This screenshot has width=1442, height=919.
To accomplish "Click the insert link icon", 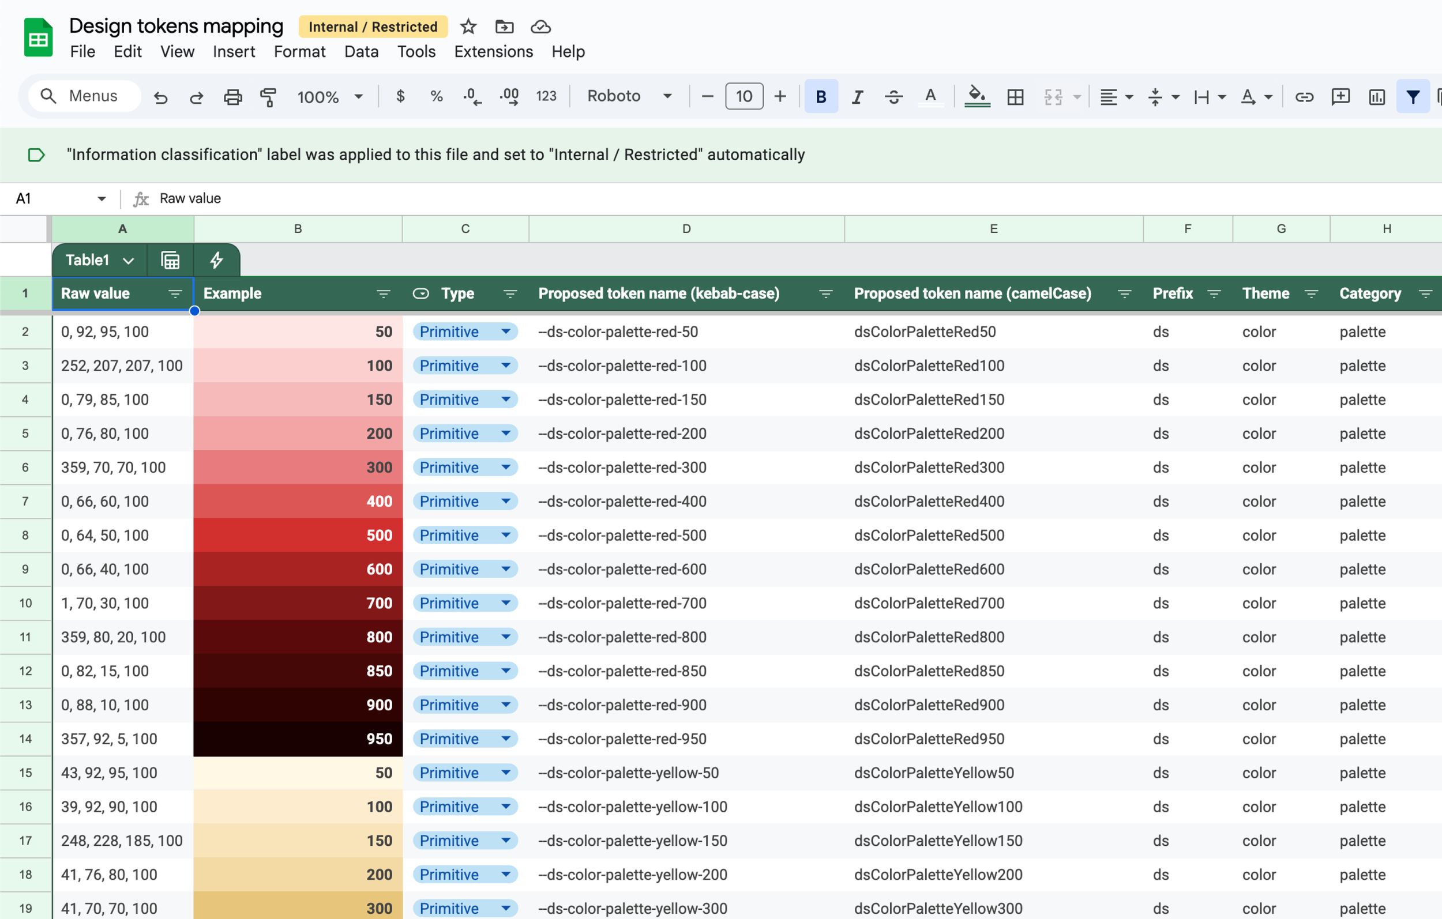I will click(x=1304, y=96).
